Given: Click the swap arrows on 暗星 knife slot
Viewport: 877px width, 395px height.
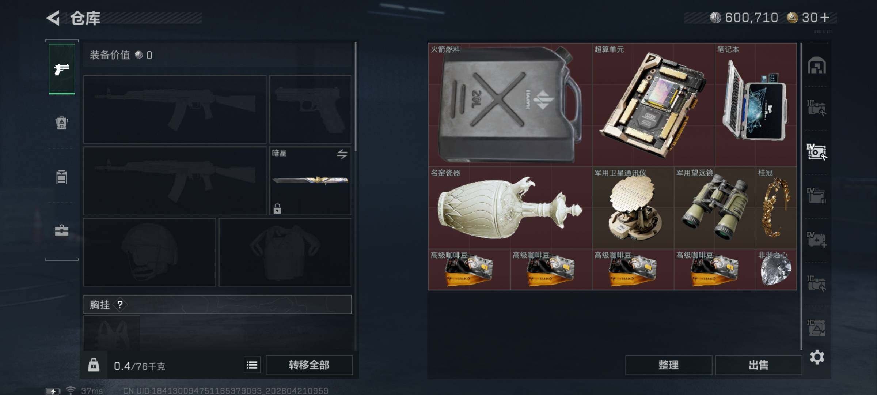Looking at the screenshot, I should pyautogui.click(x=342, y=154).
